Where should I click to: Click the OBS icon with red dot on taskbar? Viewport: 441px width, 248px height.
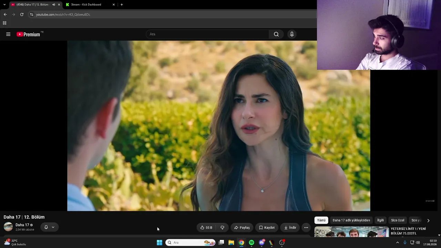(x=282, y=242)
